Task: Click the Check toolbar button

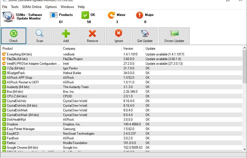Action: point(13,36)
